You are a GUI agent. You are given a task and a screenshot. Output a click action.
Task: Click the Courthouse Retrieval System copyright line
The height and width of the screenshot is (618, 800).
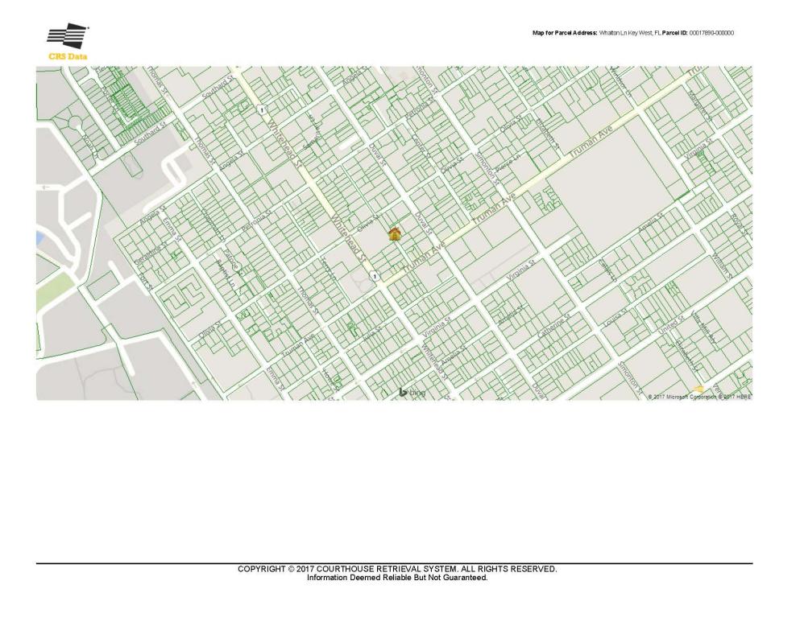point(397,569)
